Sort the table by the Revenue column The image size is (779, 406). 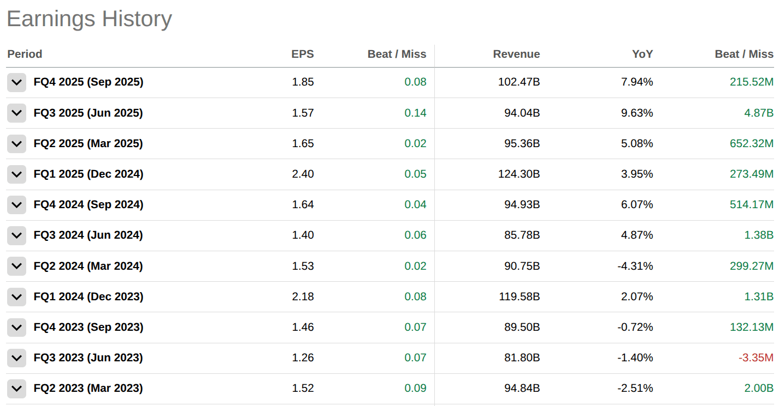point(516,54)
